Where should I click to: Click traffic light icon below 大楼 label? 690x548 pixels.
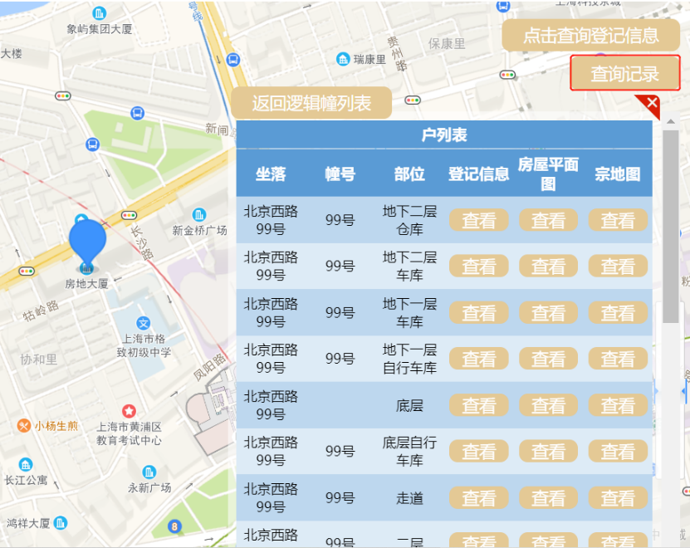pyautogui.click(x=62, y=95)
